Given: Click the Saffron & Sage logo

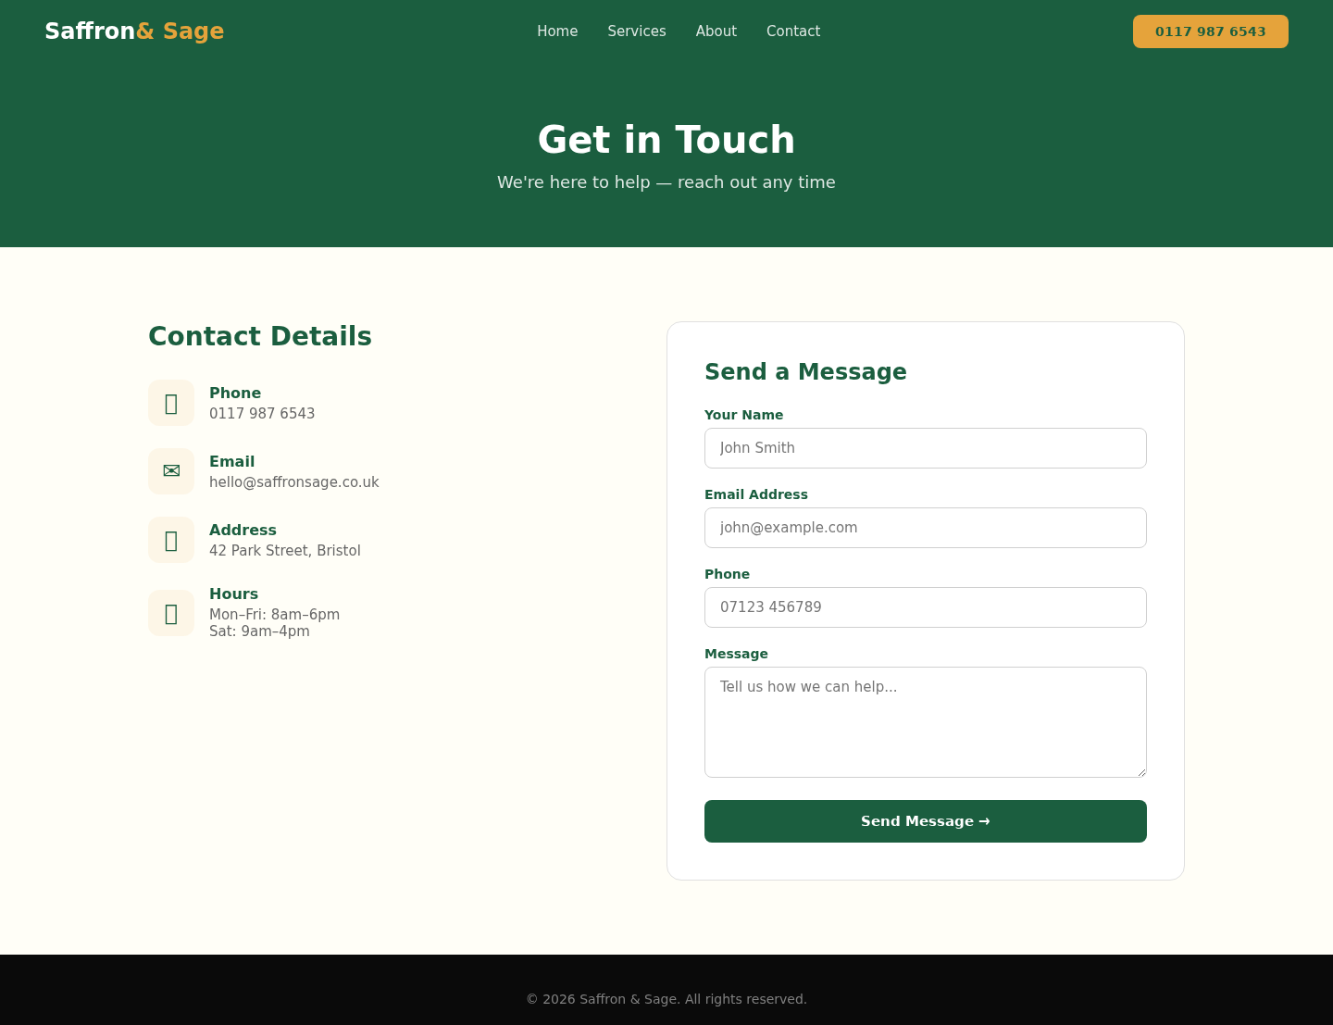Looking at the screenshot, I should (134, 31).
